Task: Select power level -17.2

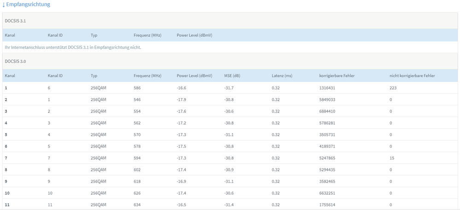Action: (181, 123)
